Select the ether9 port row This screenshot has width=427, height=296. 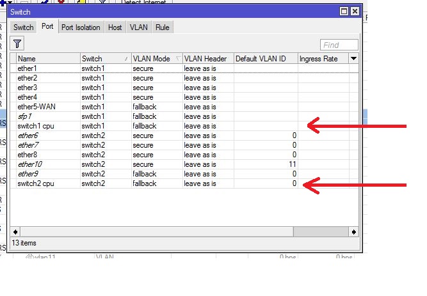(184, 174)
